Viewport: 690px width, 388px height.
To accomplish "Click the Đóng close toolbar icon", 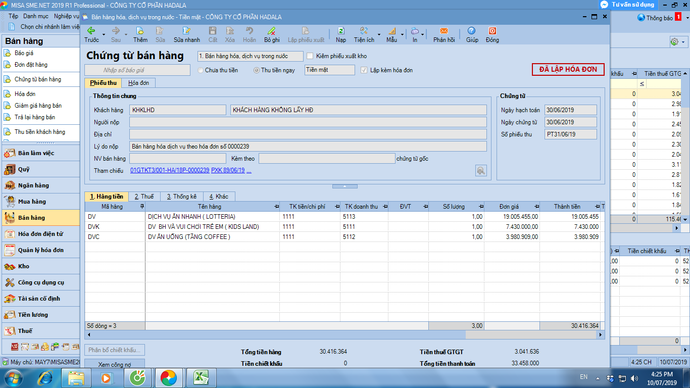I will [x=492, y=30].
